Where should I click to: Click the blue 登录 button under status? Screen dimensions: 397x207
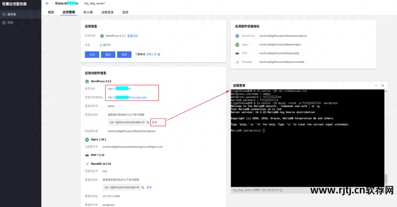coord(124,55)
